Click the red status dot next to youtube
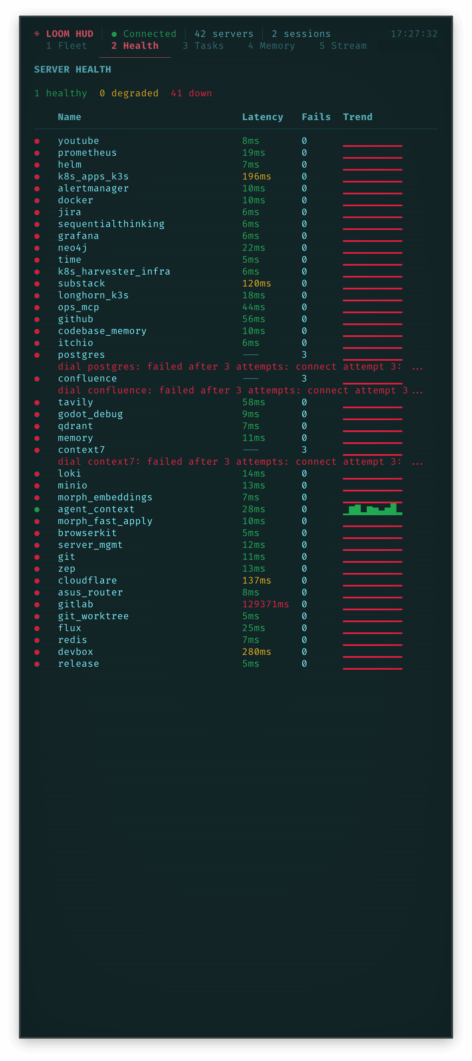Image resolution: width=472 pixels, height=1061 pixels. point(38,140)
